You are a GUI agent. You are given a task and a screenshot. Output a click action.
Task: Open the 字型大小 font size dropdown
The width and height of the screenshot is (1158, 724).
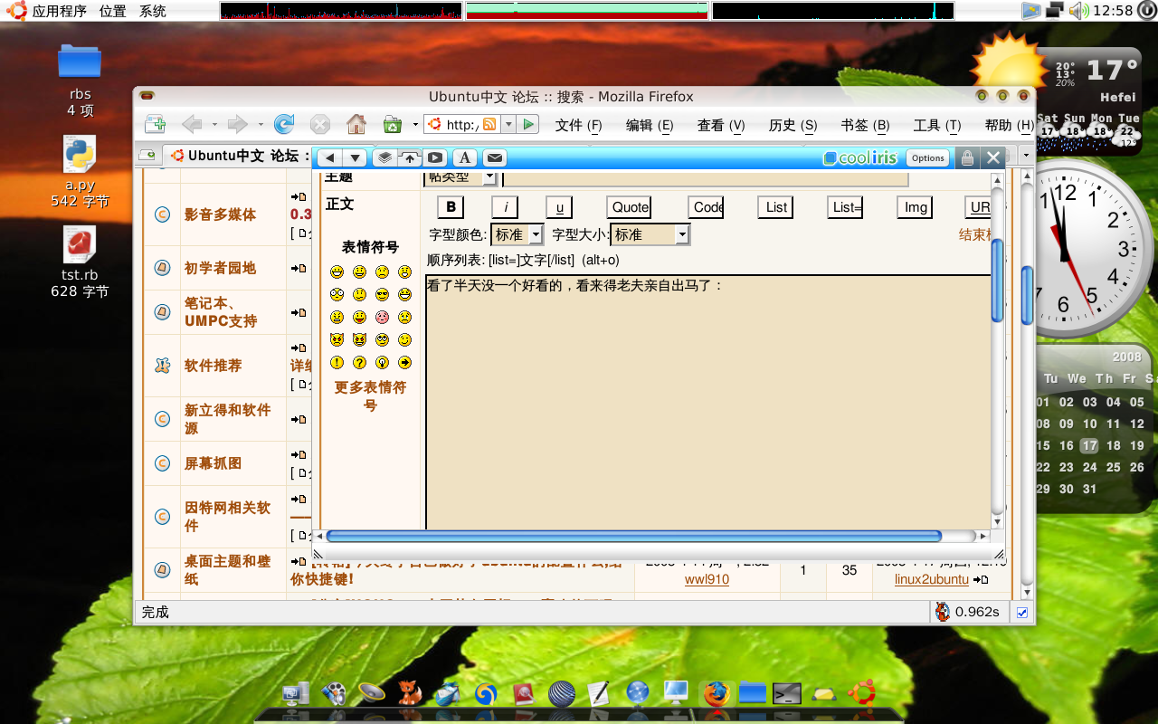pyautogui.click(x=650, y=234)
